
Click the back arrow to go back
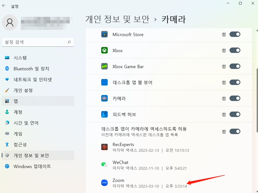point(4,6)
